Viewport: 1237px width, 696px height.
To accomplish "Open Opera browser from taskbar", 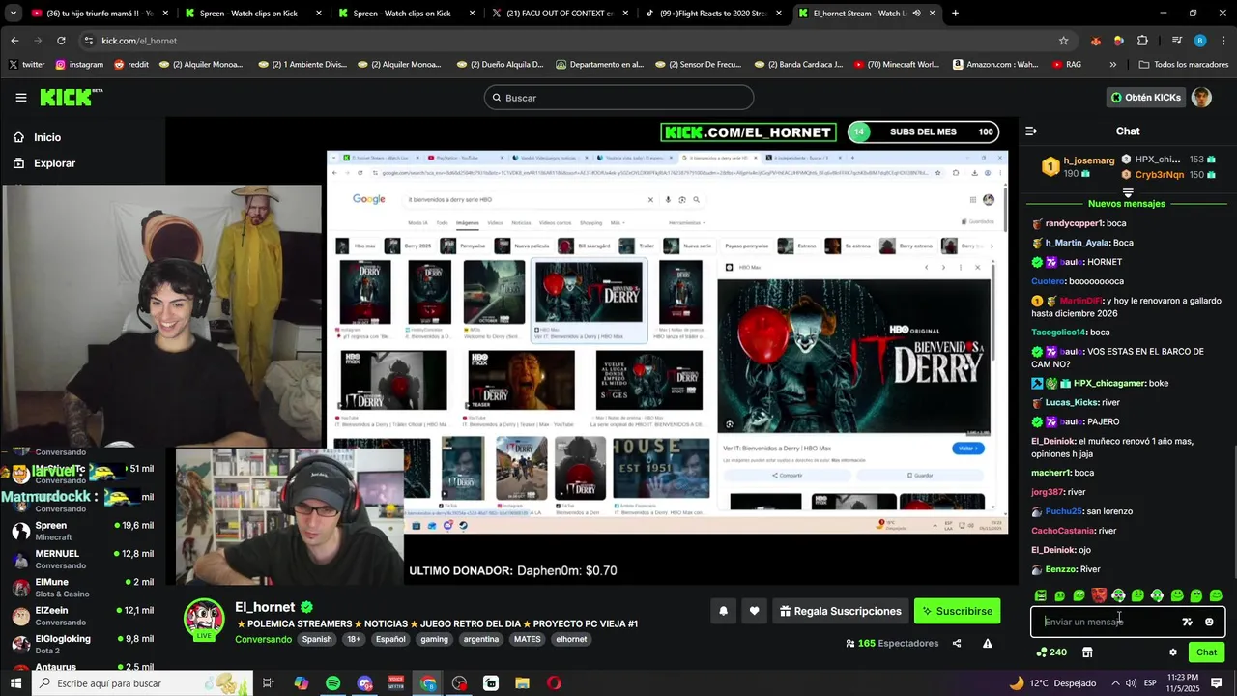I will click(x=554, y=683).
